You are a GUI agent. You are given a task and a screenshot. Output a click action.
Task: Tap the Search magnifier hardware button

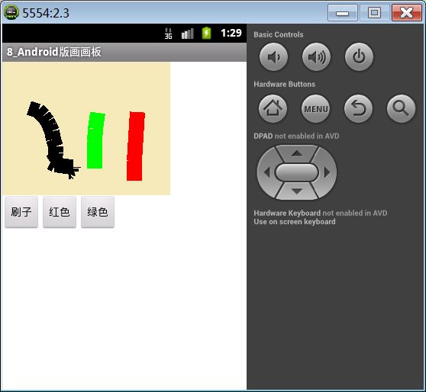click(401, 109)
